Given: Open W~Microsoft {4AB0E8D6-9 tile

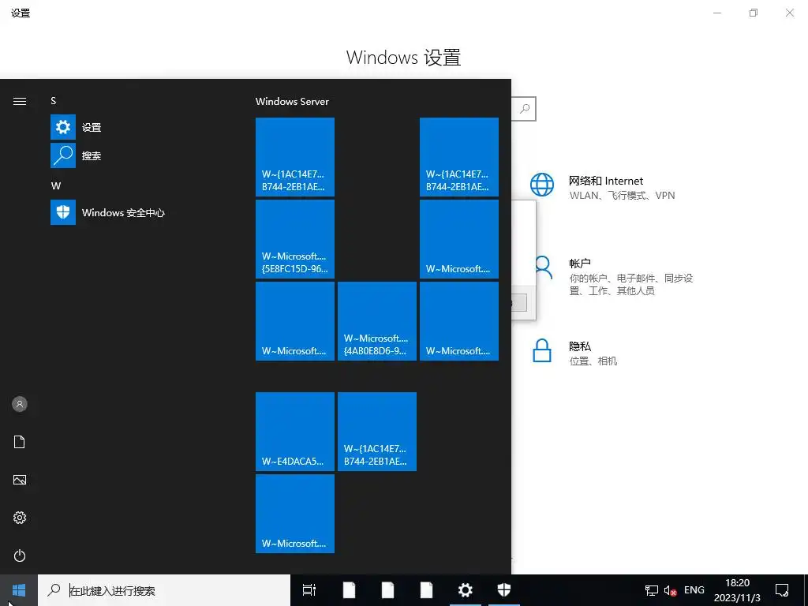Looking at the screenshot, I should (x=376, y=321).
